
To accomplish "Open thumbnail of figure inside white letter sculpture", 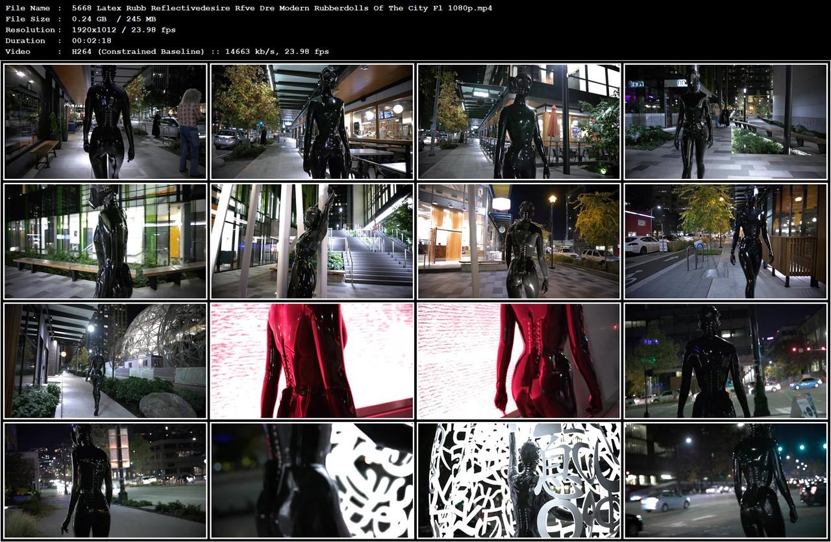I will tap(519, 480).
